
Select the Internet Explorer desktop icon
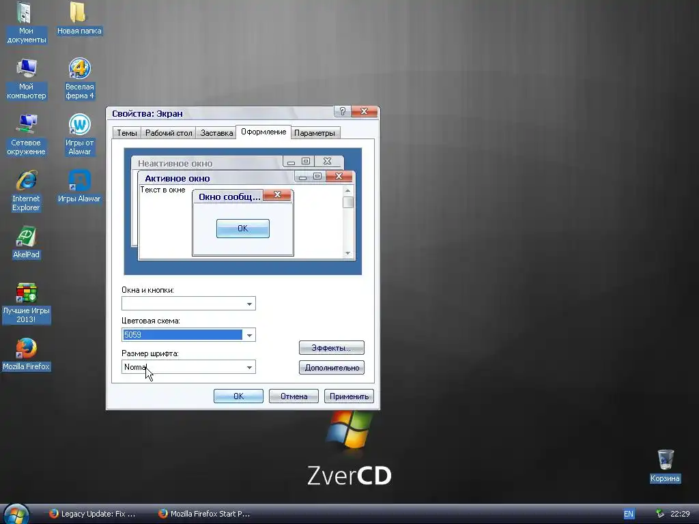tap(26, 191)
